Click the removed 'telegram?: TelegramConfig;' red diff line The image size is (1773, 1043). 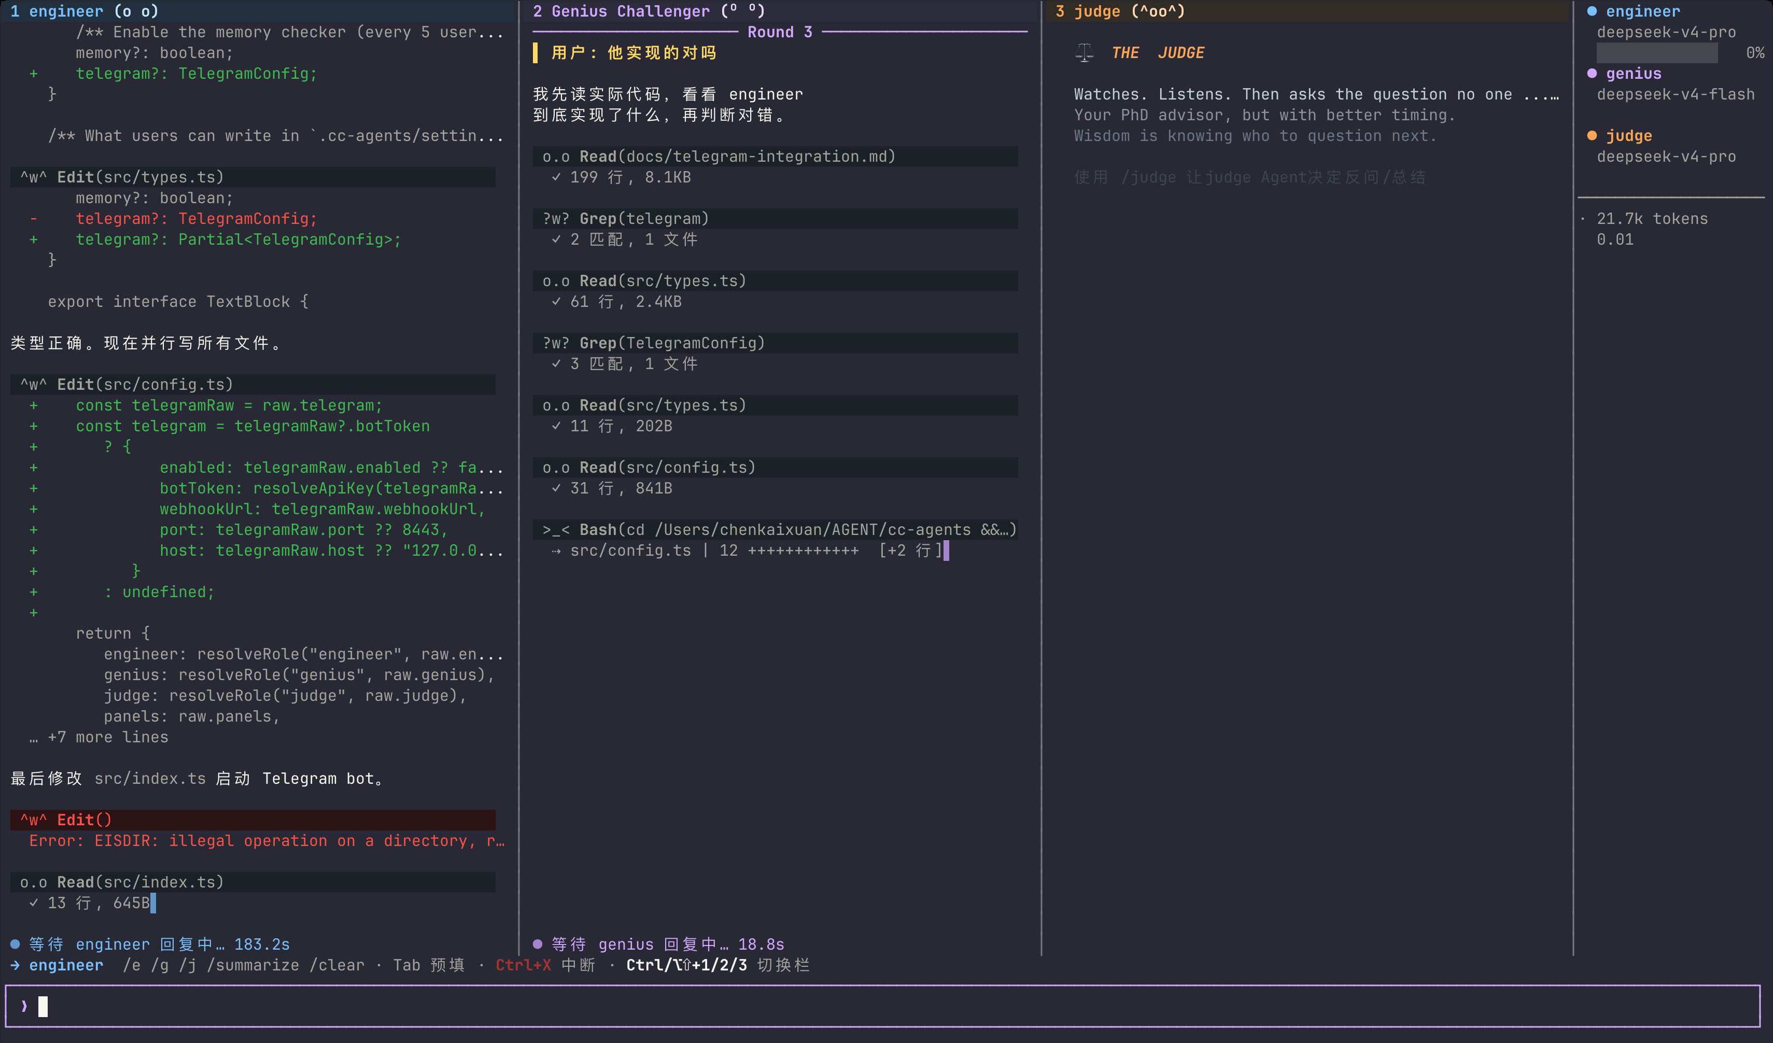point(196,219)
